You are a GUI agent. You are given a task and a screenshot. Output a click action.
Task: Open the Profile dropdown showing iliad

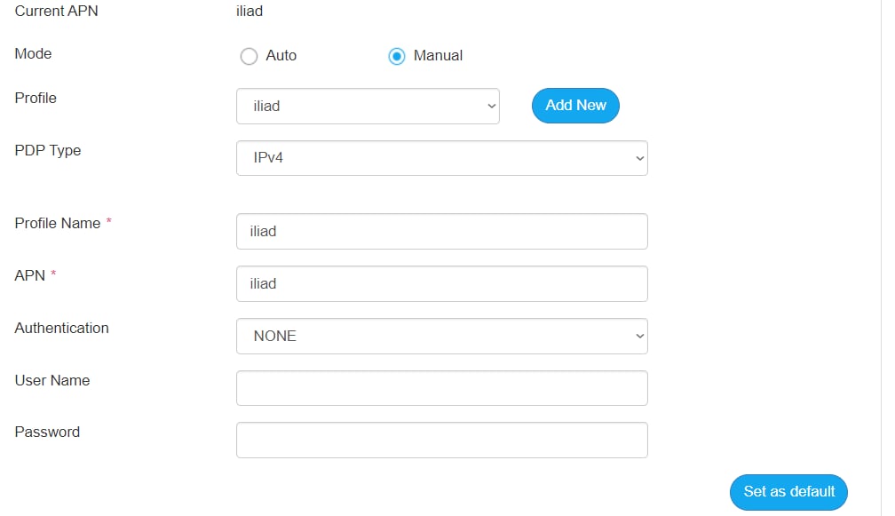(x=368, y=107)
